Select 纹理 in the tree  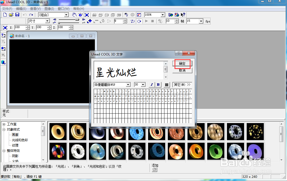click(15, 145)
